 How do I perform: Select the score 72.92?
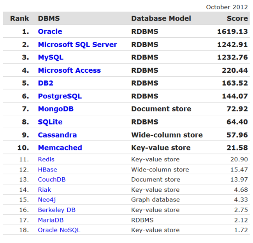[x=237, y=109]
